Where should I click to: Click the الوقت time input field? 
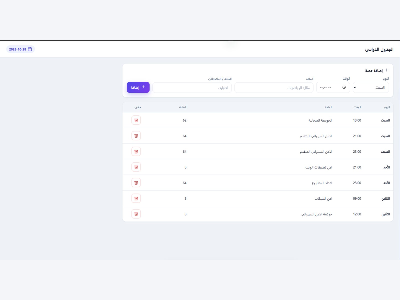[x=333, y=87]
